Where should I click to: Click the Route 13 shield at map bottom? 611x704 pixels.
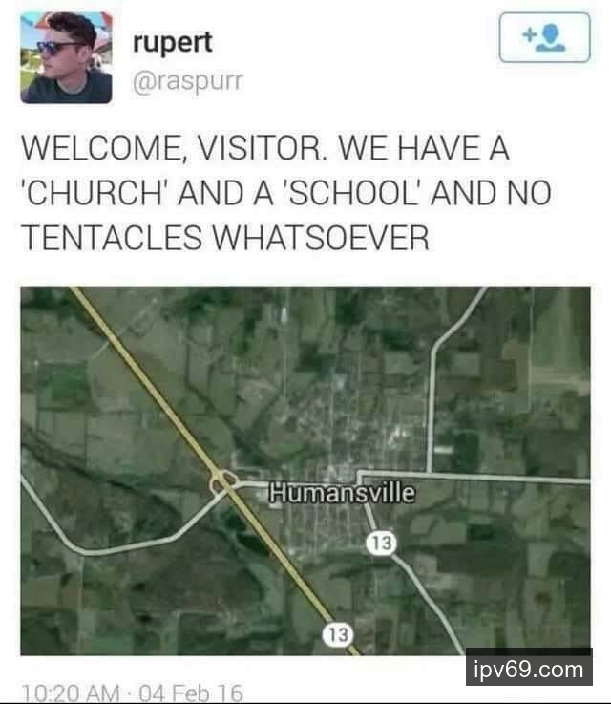pyautogui.click(x=338, y=635)
